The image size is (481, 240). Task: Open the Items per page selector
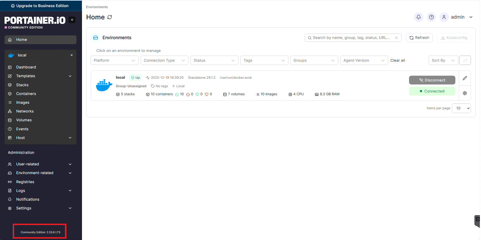(x=461, y=108)
